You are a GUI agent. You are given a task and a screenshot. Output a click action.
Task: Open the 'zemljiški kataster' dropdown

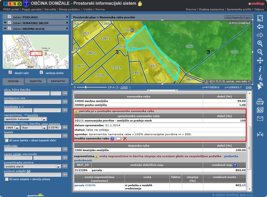coord(44,119)
